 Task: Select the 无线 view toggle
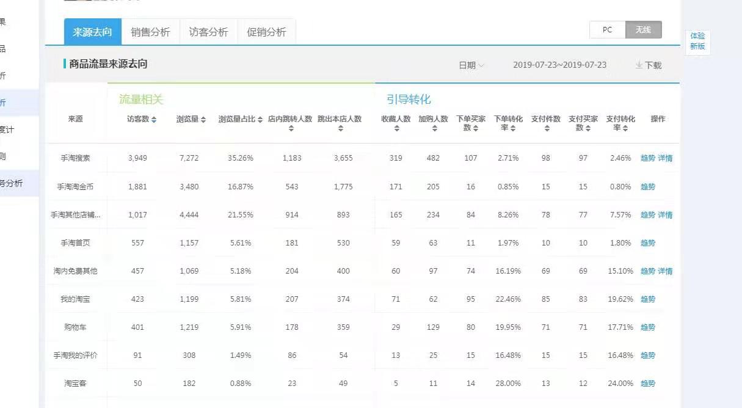coord(643,29)
